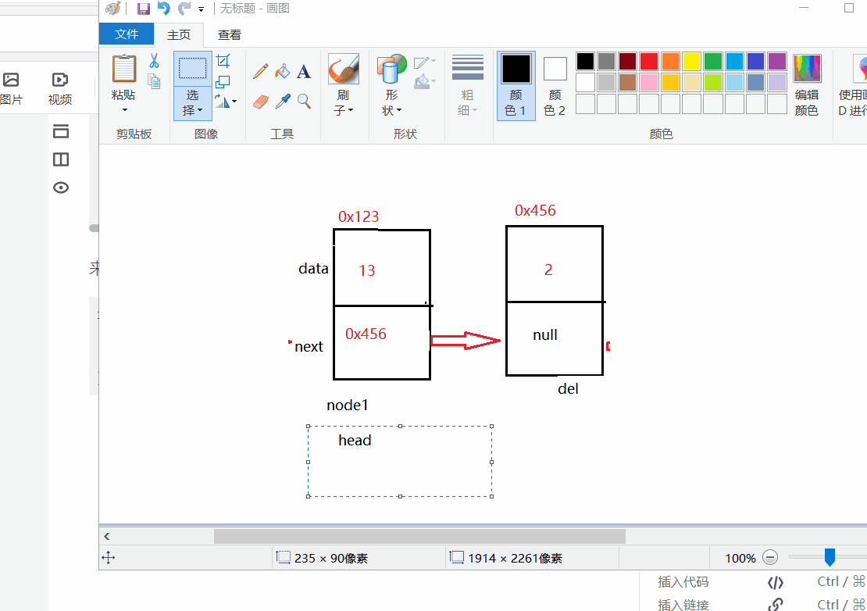Screen dimensions: 867x611
Task: Set 颜色 1 as active foreground color
Action: click(x=516, y=84)
